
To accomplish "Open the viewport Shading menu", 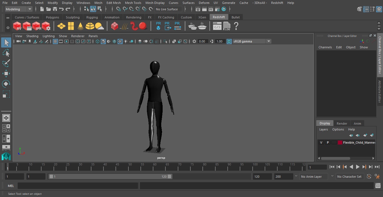I will coord(32,36).
